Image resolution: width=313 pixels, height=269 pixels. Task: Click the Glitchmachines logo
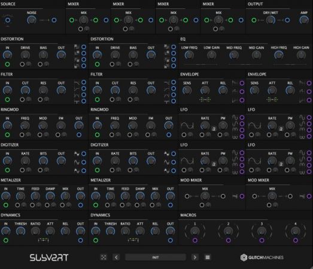(x=262, y=258)
